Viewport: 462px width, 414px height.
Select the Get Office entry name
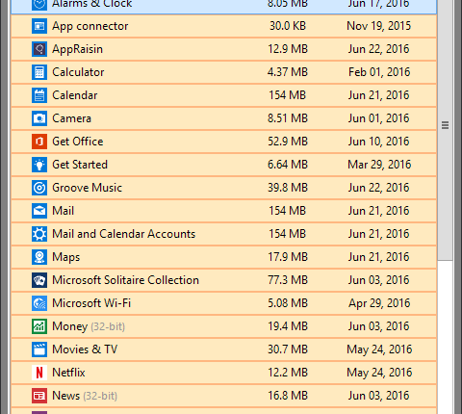coord(78,142)
